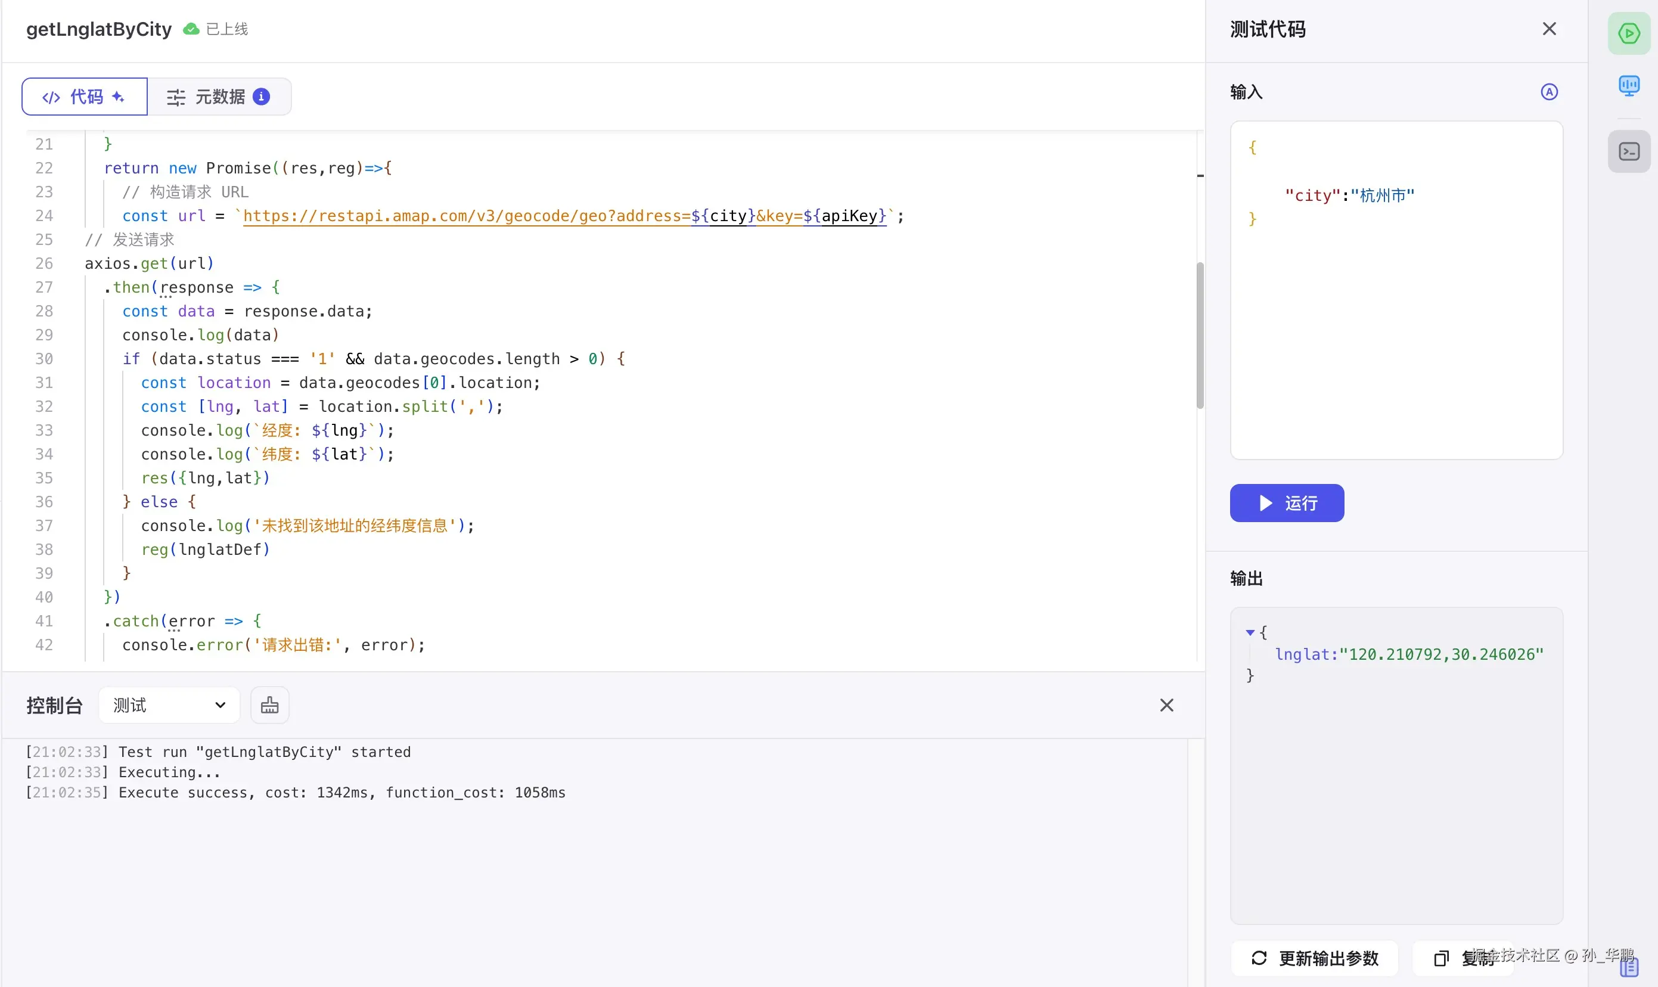
Task: Clear the console with the broom icon
Action: click(269, 705)
